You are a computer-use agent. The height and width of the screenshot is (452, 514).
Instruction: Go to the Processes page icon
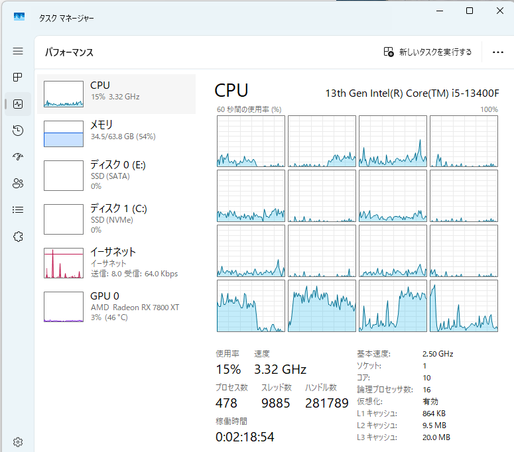coord(18,78)
